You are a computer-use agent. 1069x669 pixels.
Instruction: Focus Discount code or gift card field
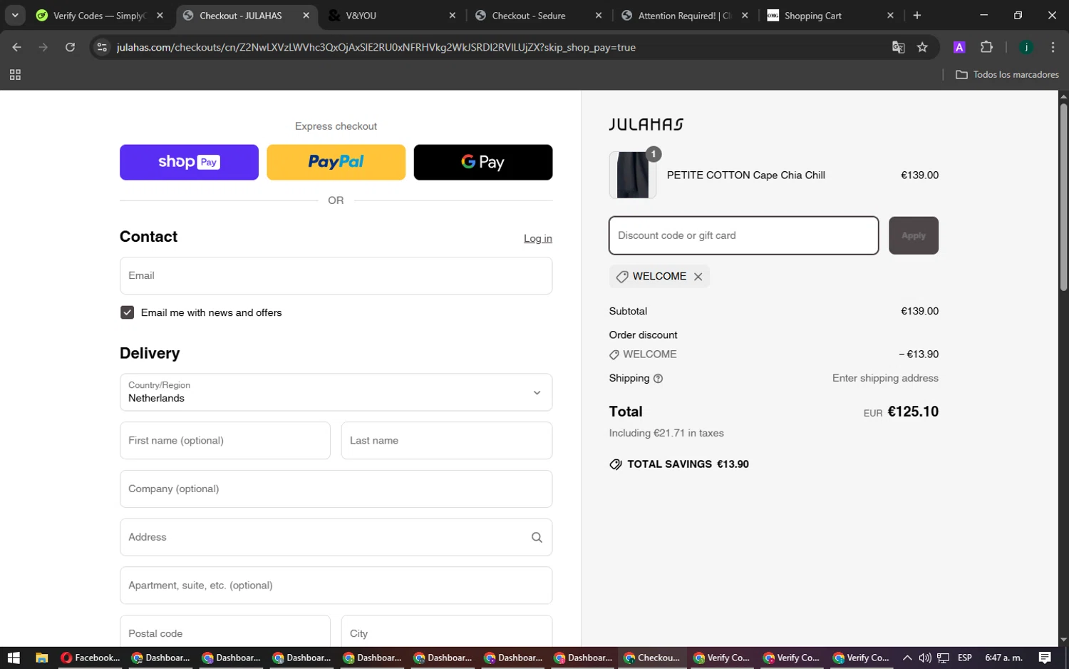tap(743, 235)
